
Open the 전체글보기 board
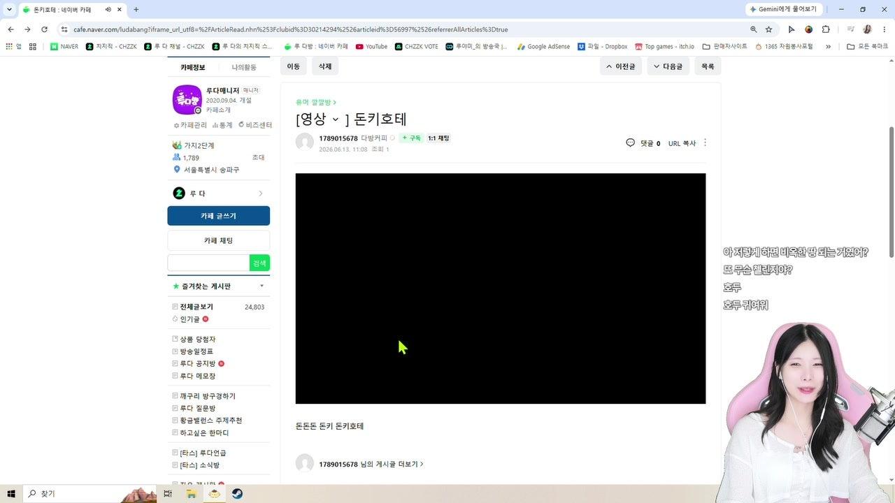tap(196, 307)
